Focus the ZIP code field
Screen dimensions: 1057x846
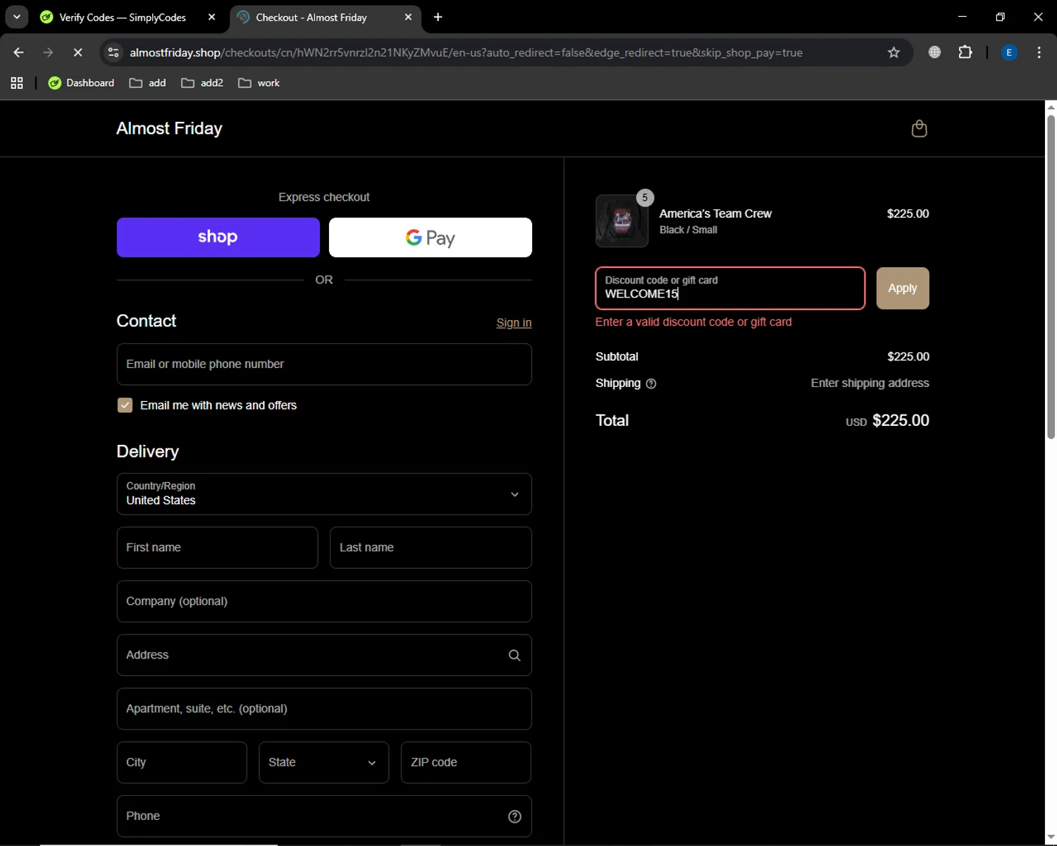466,763
